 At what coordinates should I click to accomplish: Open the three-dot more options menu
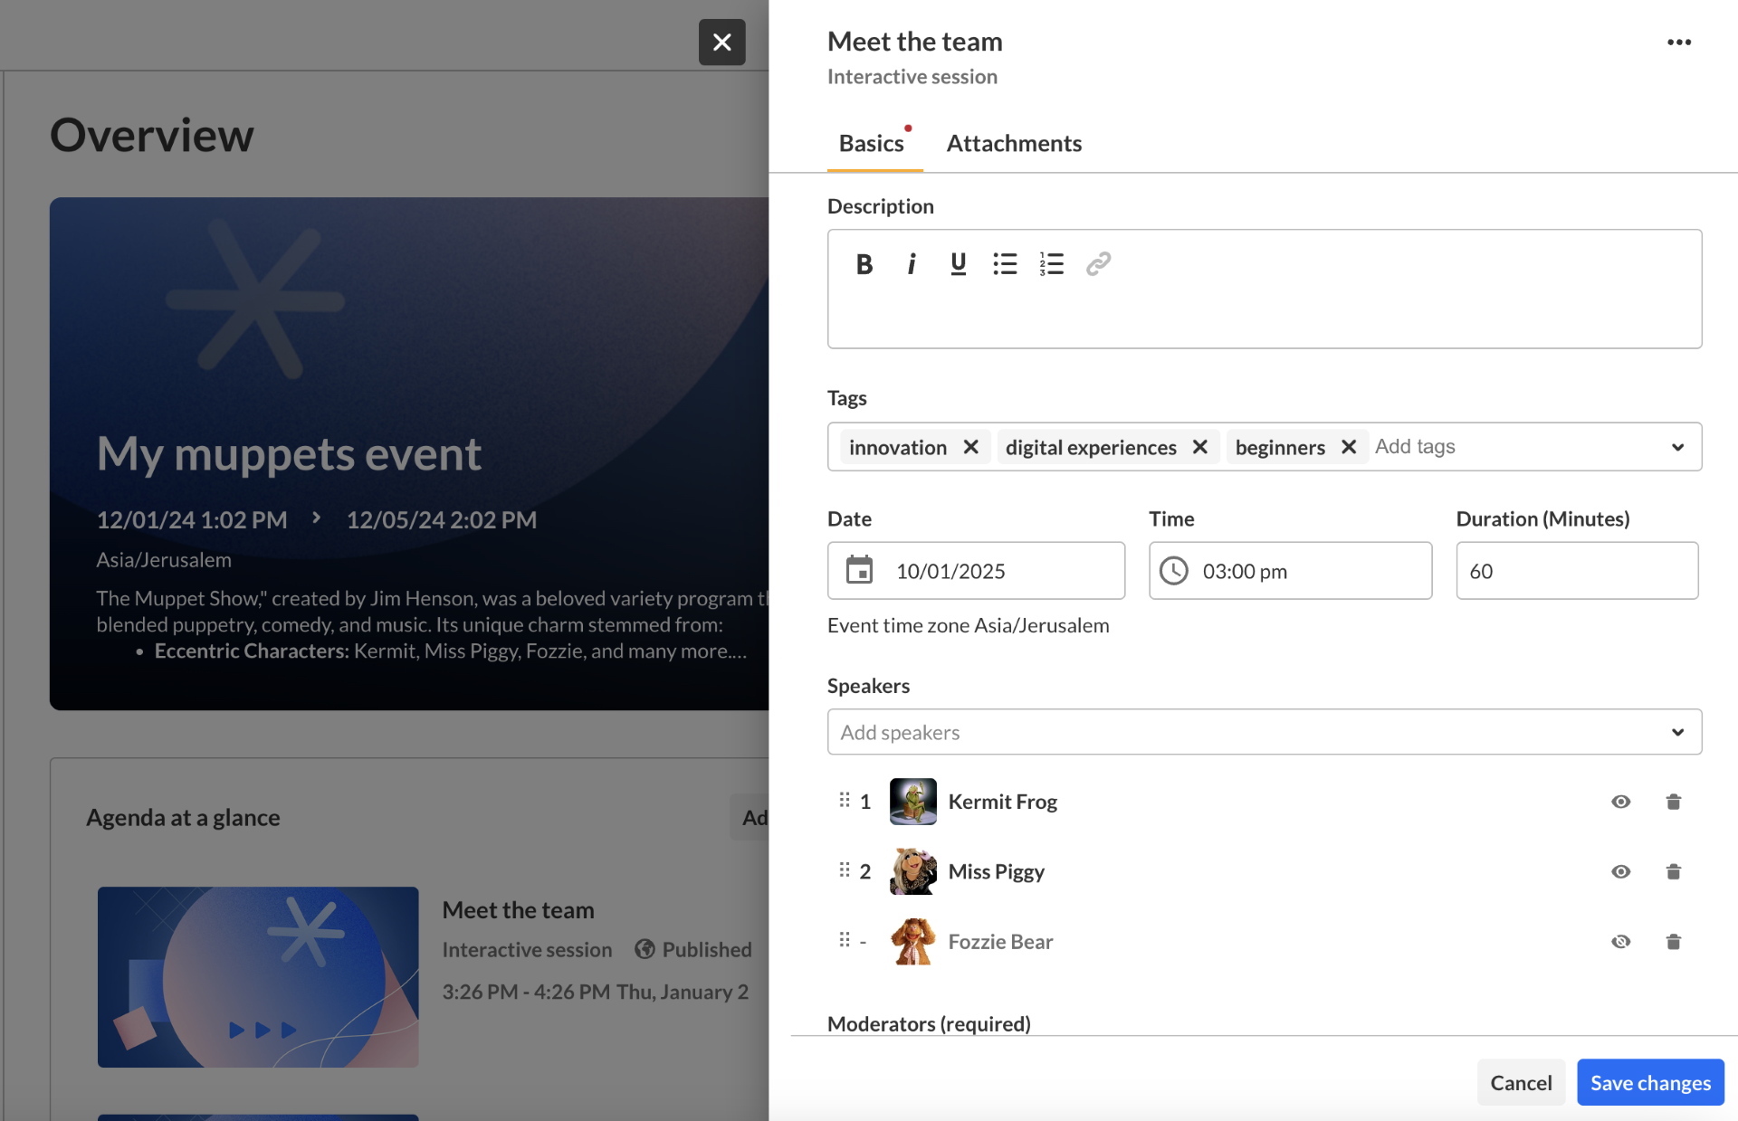click(x=1679, y=43)
